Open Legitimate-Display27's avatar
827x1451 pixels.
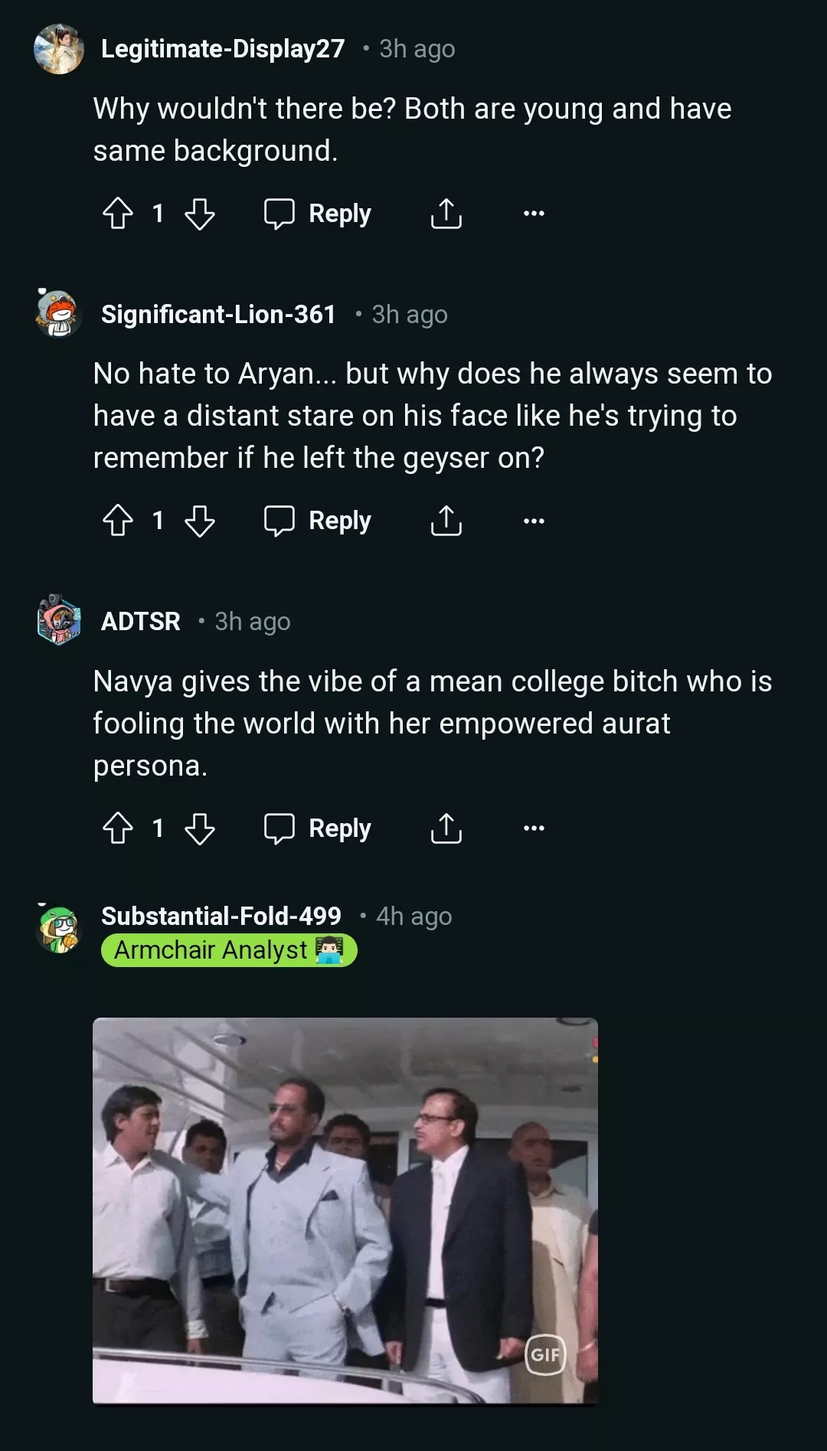59,49
